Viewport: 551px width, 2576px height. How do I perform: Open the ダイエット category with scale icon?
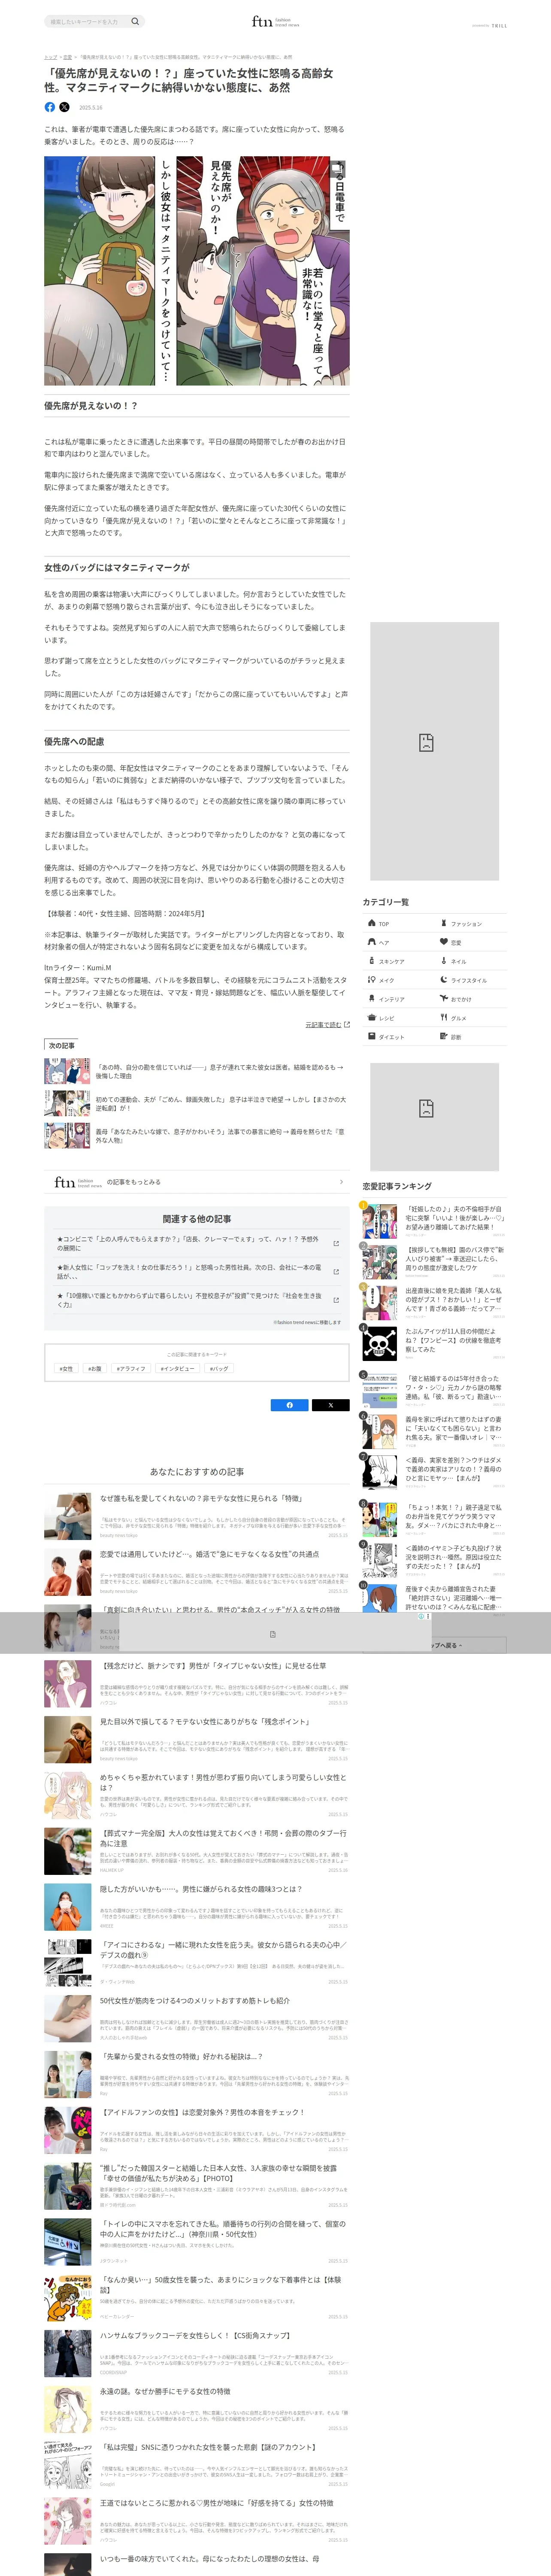(x=398, y=1037)
